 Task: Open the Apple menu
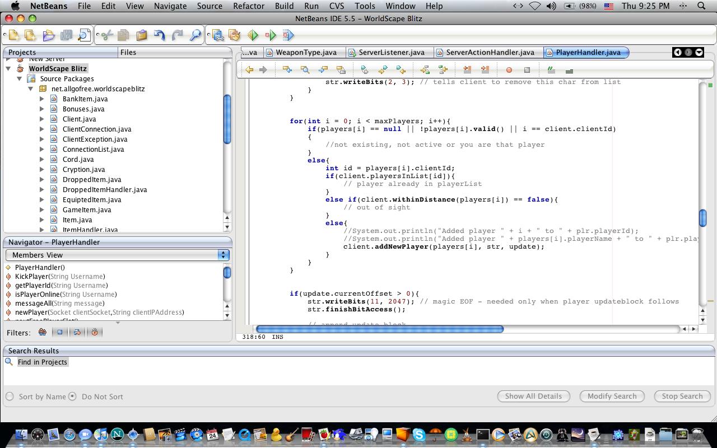tap(15, 6)
